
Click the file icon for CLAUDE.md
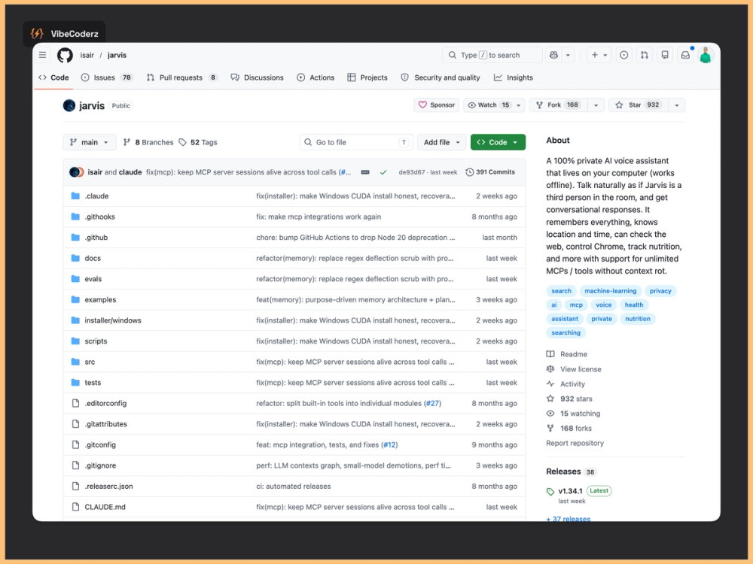[x=75, y=507]
